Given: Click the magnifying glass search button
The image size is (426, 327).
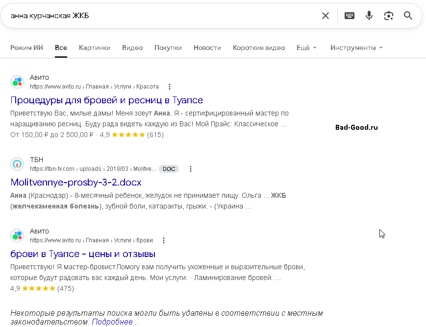Looking at the screenshot, I should point(408,16).
